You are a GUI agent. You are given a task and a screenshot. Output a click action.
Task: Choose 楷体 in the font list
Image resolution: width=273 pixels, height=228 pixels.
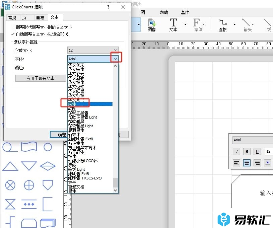[x=90, y=156]
